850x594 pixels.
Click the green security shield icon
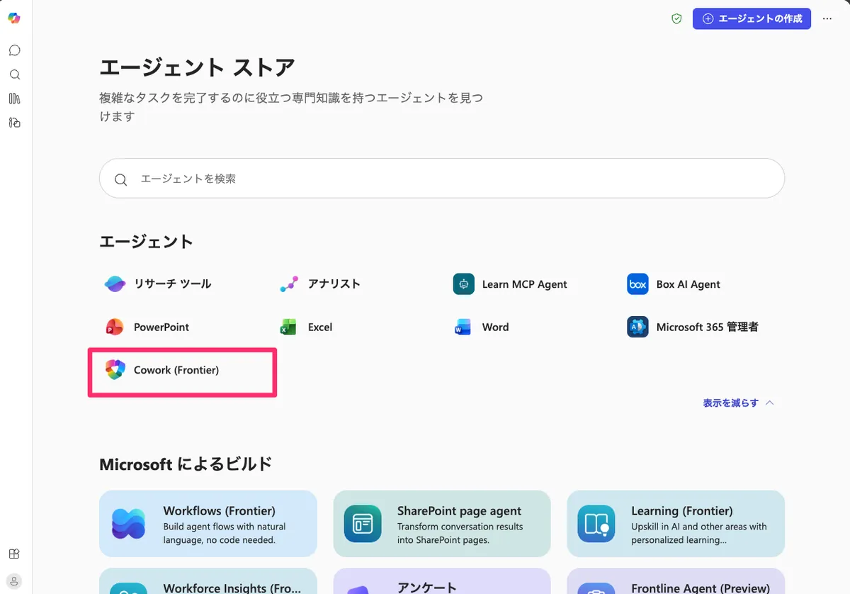pos(676,19)
